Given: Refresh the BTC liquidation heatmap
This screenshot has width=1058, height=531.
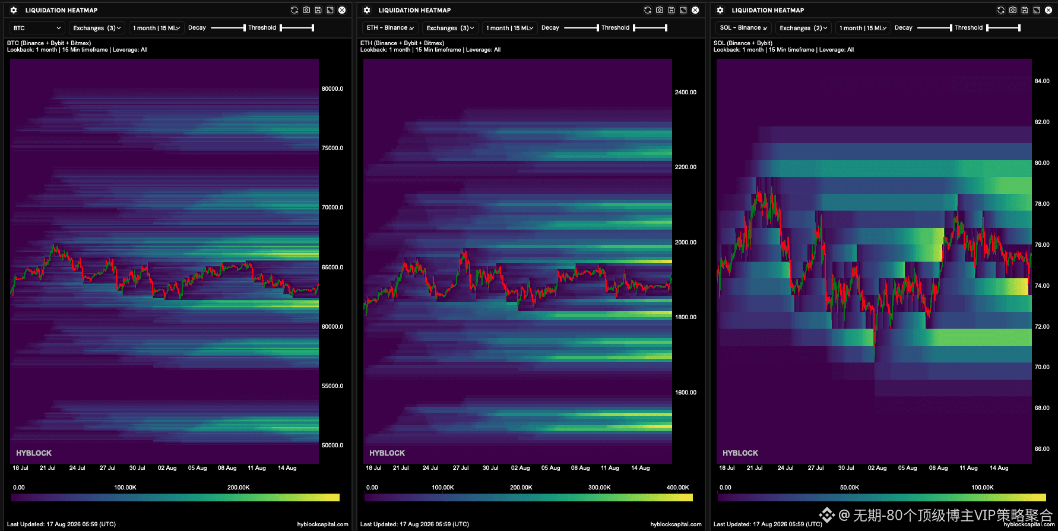Looking at the screenshot, I should [294, 10].
